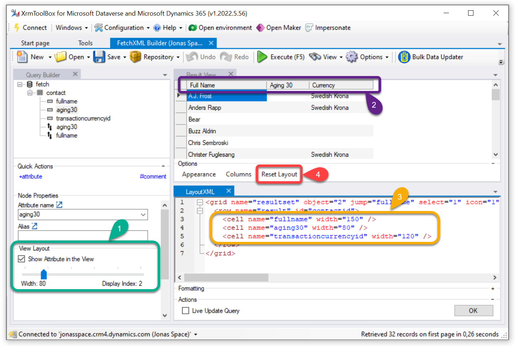Viewport: 515px width, 346px height.
Task: Collapse the contact tree node
Action: click(x=30, y=93)
